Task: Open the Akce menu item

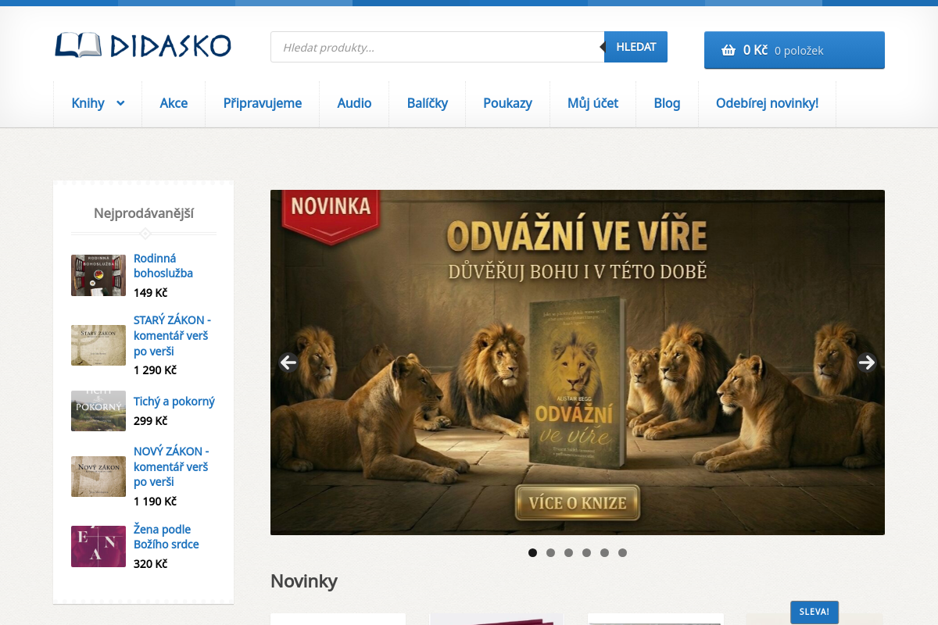Action: pos(174,103)
